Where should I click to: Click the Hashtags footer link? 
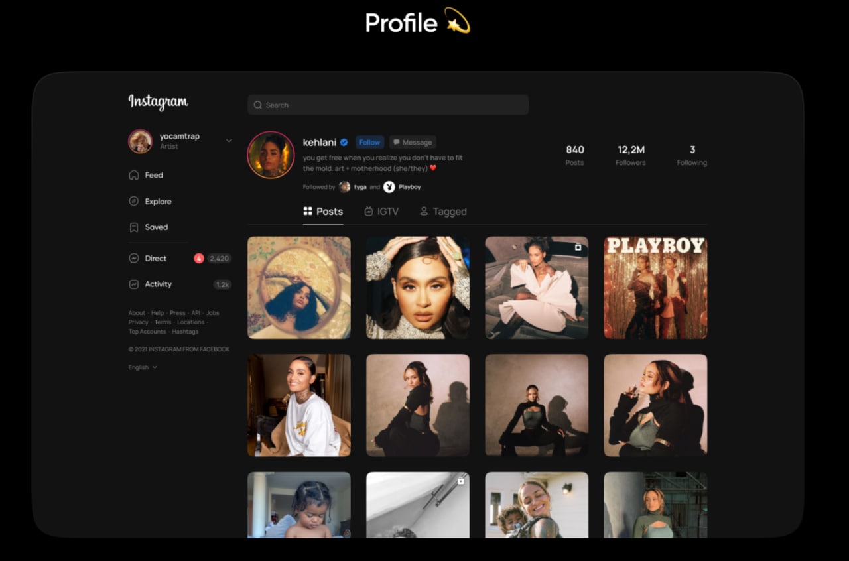click(x=185, y=332)
